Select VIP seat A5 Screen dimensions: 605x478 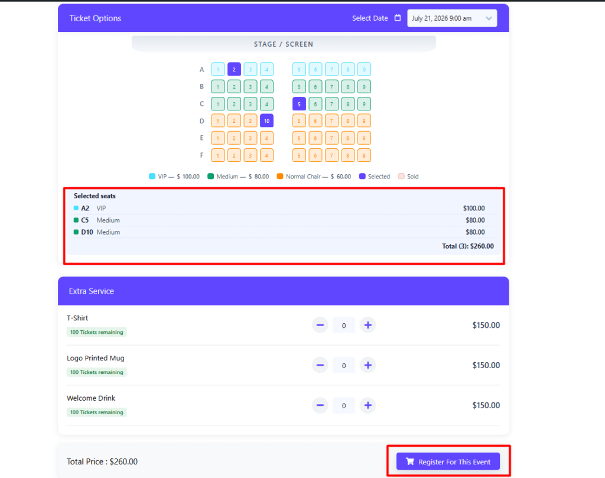click(x=299, y=70)
